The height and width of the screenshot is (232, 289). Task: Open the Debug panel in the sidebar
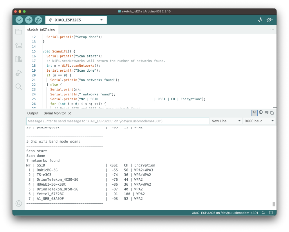19,73
